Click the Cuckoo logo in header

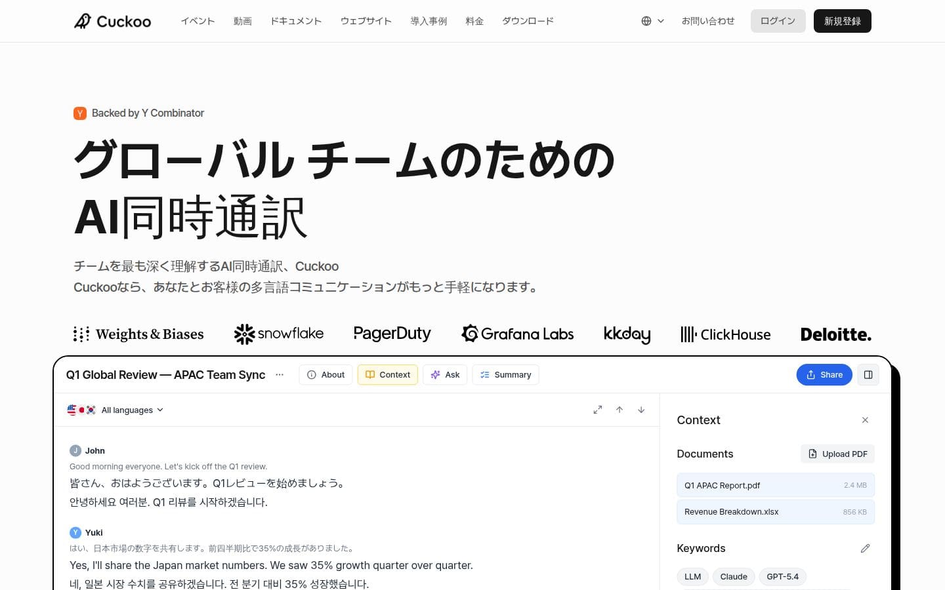click(112, 21)
